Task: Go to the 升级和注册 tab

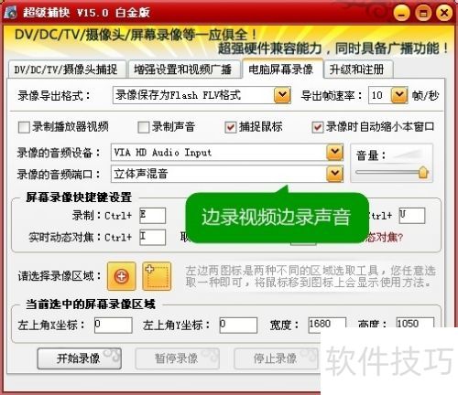Action: pos(357,69)
